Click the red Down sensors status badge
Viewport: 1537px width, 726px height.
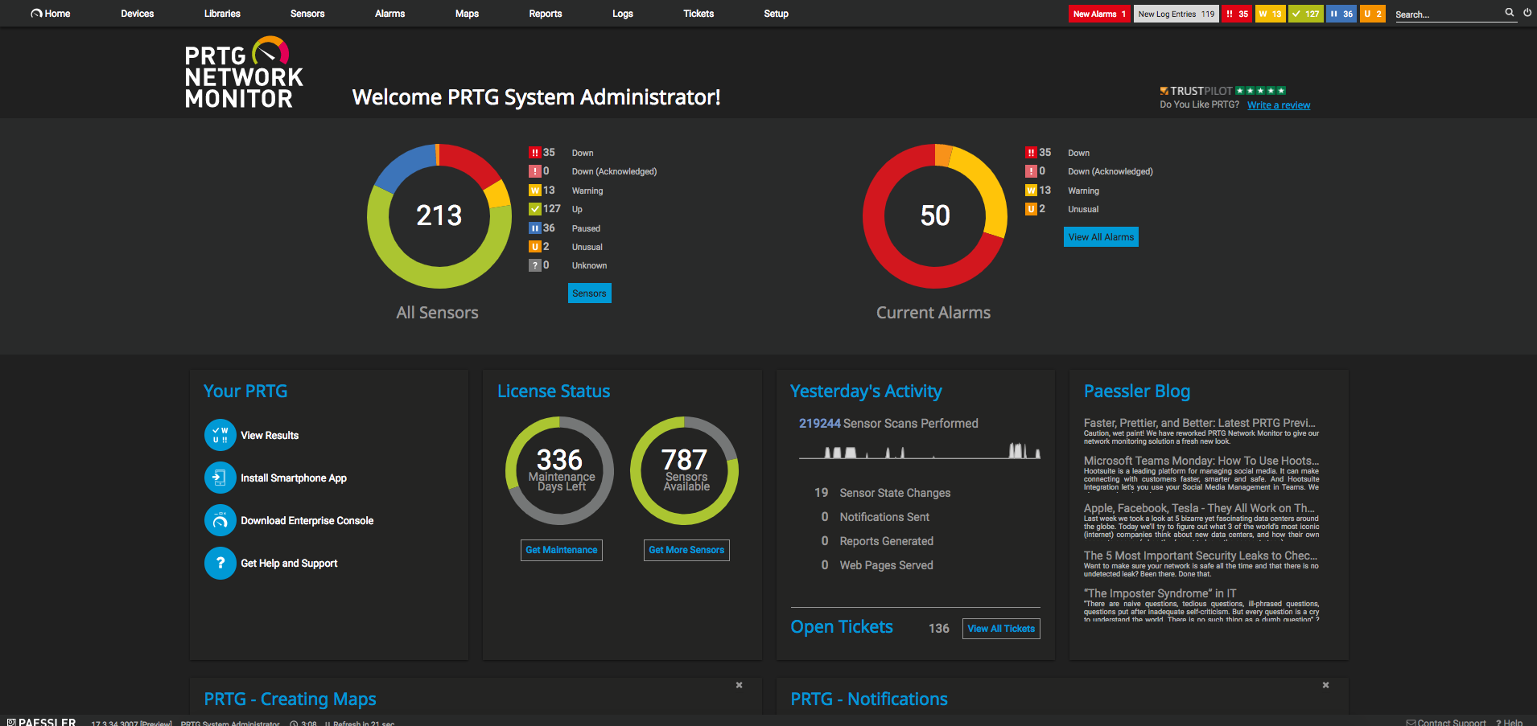tap(1237, 14)
